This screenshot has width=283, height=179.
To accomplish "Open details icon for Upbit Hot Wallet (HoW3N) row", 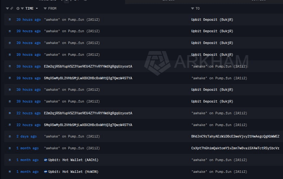I will point(10,172).
